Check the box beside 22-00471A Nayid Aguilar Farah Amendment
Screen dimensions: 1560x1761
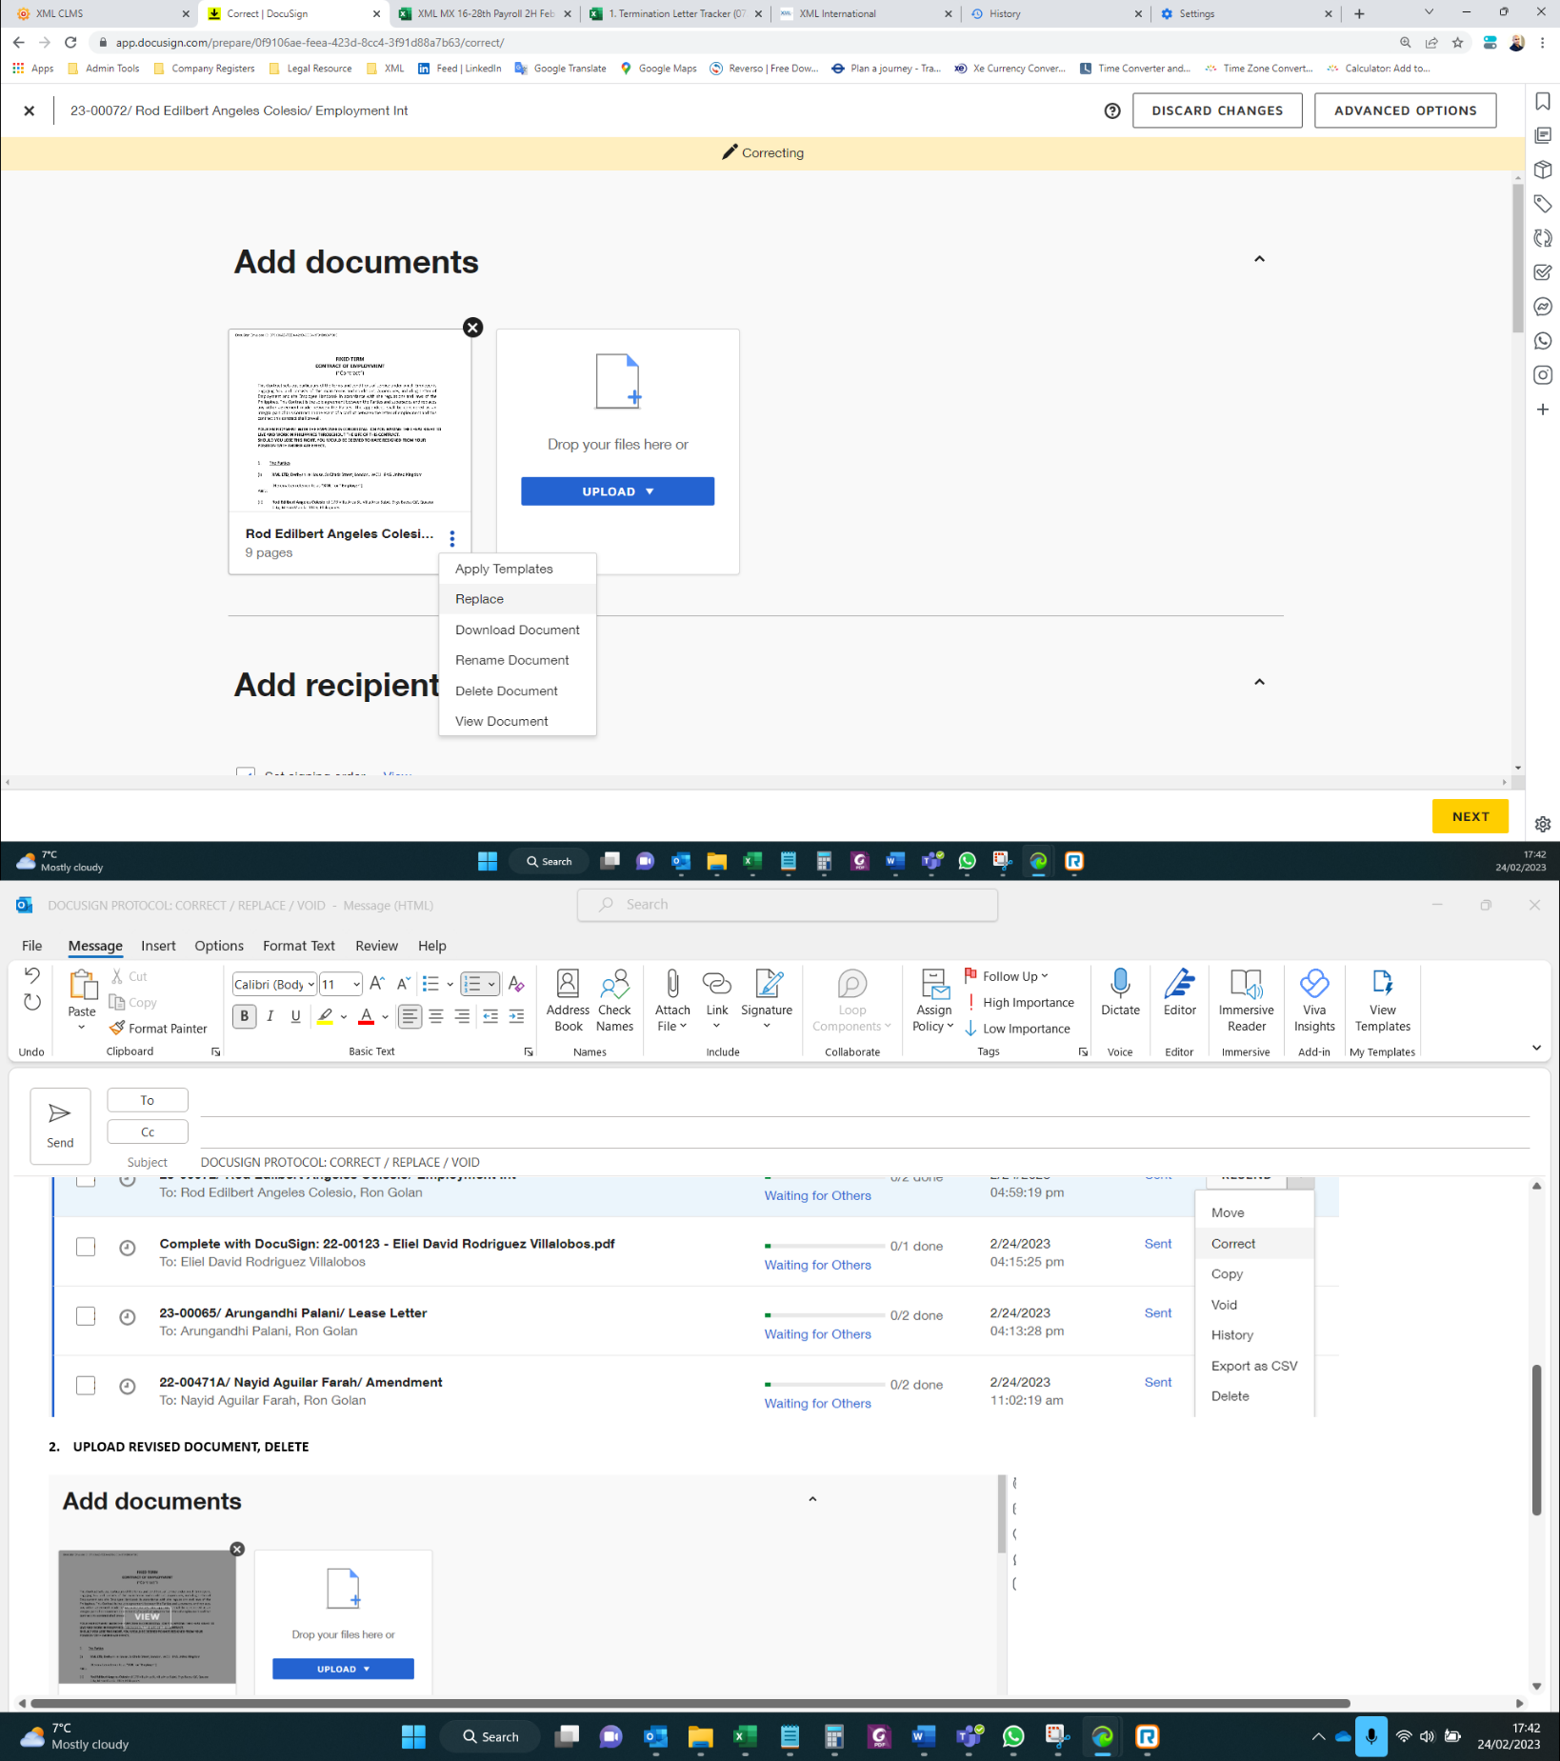coord(85,1386)
